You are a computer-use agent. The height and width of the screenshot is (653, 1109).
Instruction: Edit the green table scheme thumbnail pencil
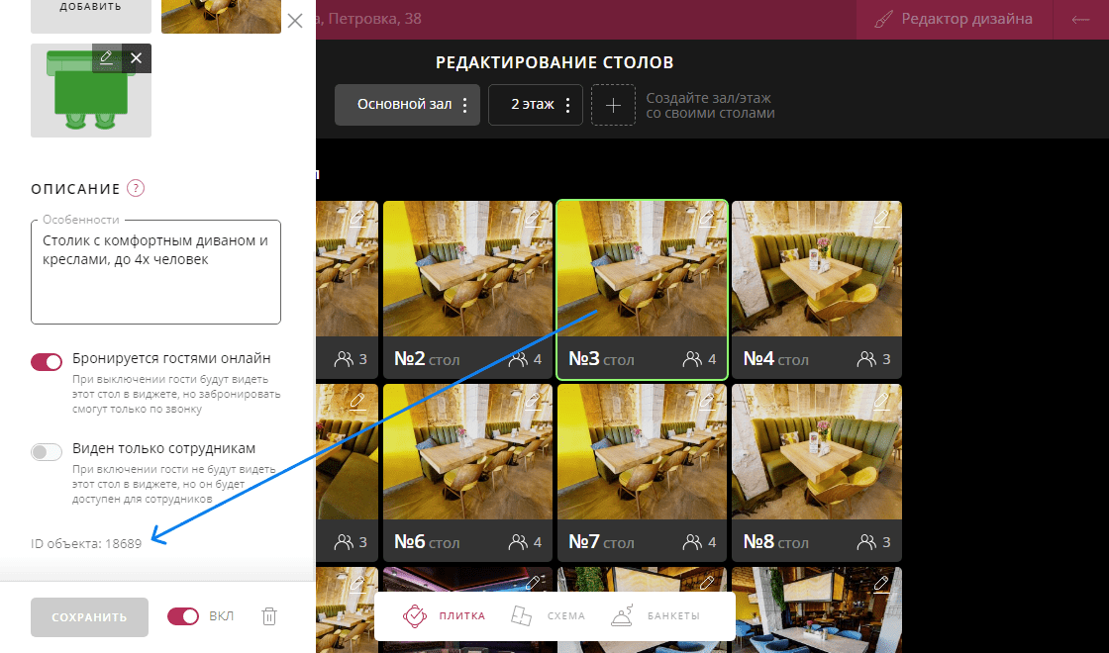pos(107,58)
